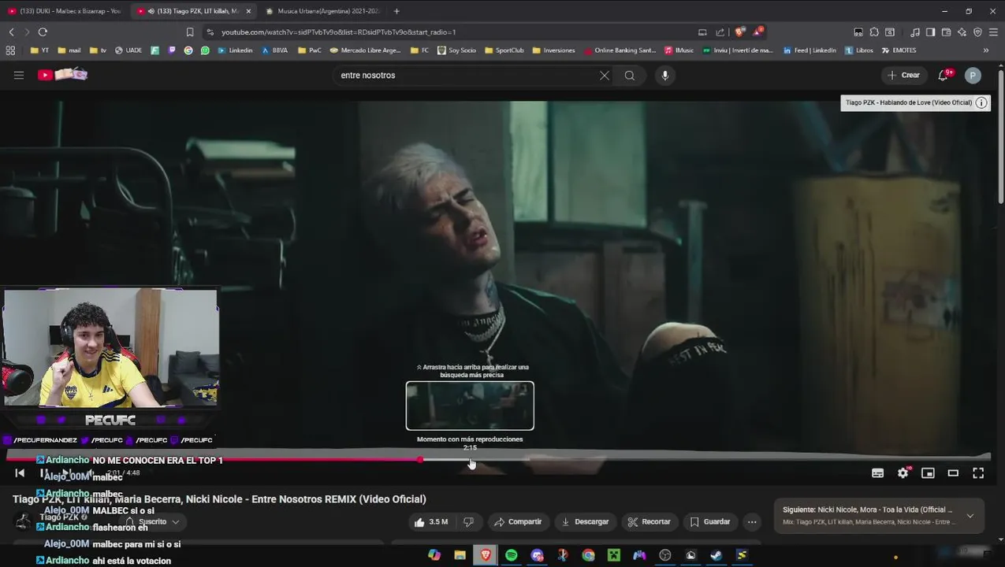Open player settings gear
The height and width of the screenshot is (567, 1005).
pos(903,472)
